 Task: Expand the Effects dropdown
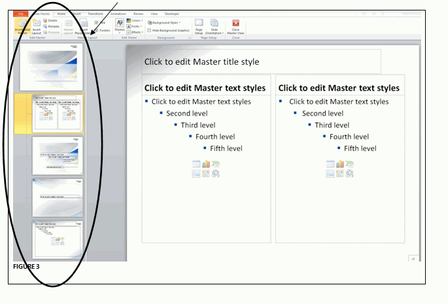point(135,32)
